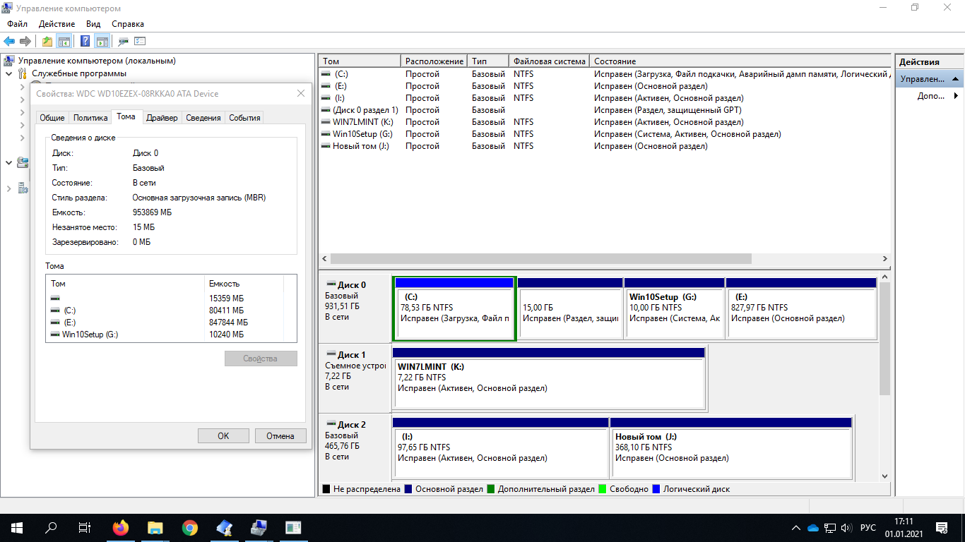Sort volumes by Расположение column
The image size is (965, 542).
434,61
